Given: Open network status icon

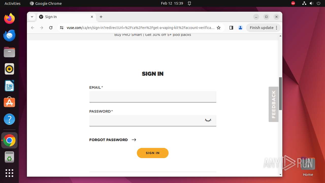Looking at the screenshot, I should (x=304, y=3).
